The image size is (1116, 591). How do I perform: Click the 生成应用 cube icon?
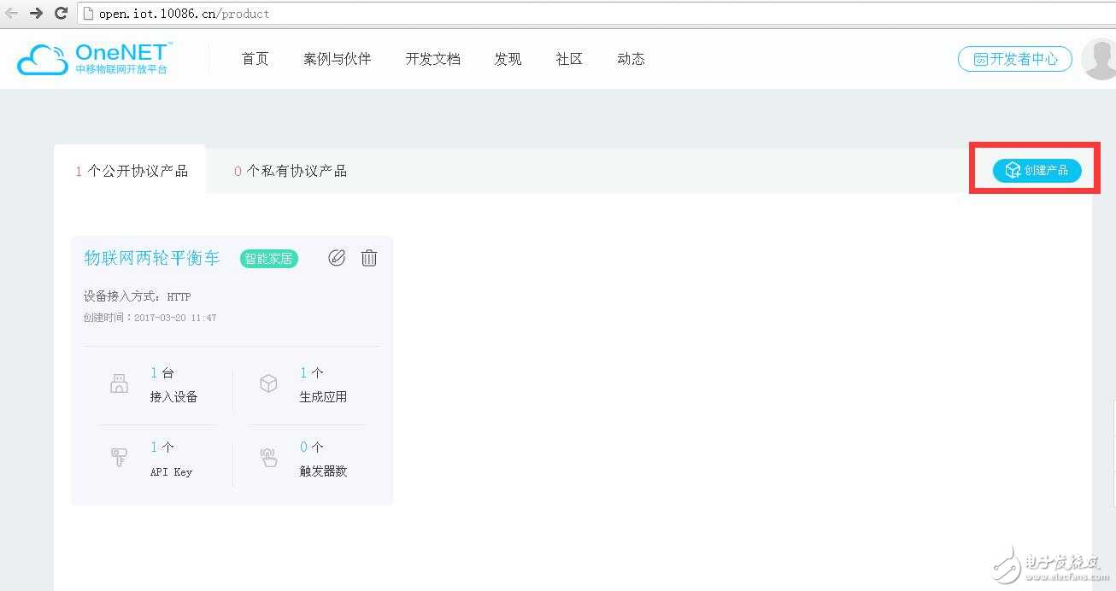coord(268,383)
